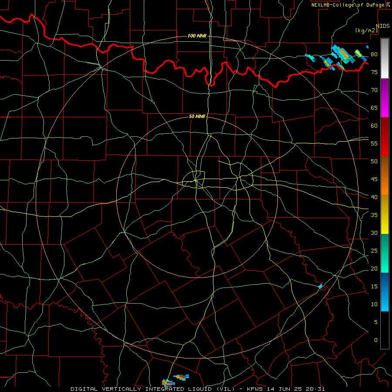Pick the blue segment of the color bar
Image resolution: width=392 pixels, height=392 pixels.
385,292
